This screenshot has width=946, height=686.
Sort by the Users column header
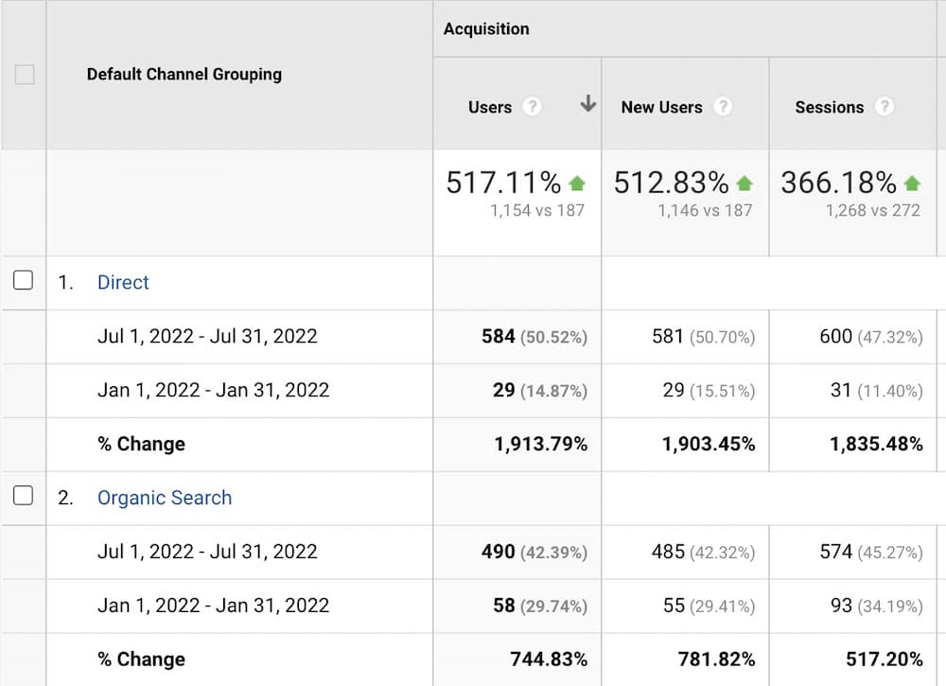click(489, 107)
